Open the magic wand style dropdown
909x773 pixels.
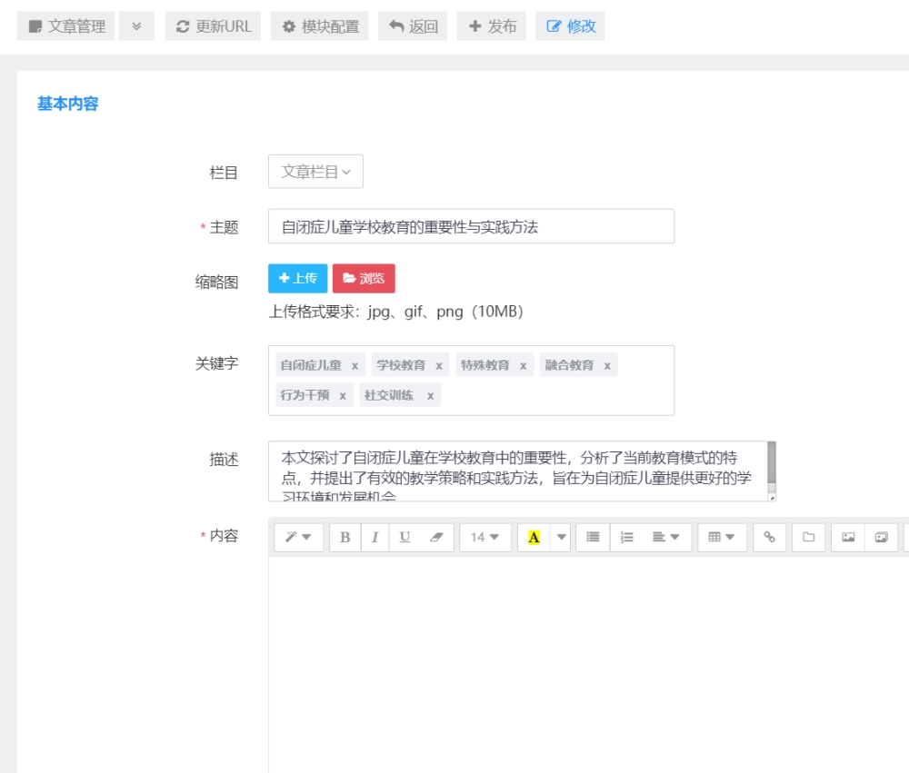[298, 537]
